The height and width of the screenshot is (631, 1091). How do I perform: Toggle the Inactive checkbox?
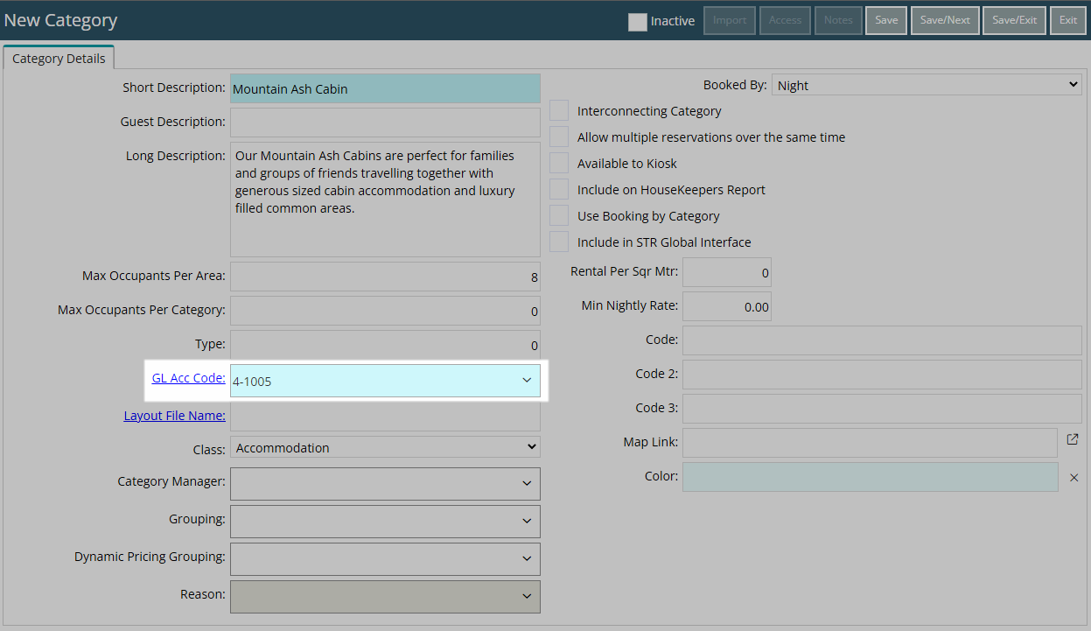(638, 22)
